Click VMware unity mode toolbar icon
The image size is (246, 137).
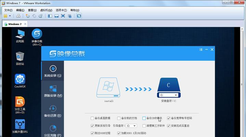coord(69,16)
